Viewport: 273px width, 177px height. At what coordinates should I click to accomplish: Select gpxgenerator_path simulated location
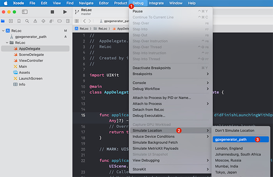click(x=241, y=140)
